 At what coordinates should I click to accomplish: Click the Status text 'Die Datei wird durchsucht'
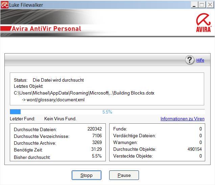coord(58,80)
